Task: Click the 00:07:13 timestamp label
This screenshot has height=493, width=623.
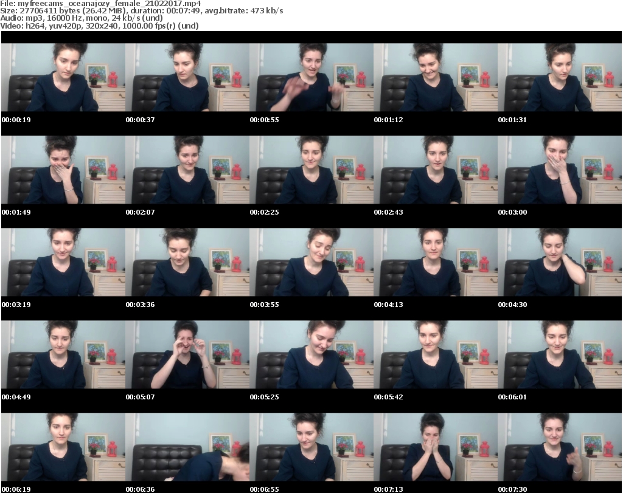Action: pyautogui.click(x=388, y=489)
